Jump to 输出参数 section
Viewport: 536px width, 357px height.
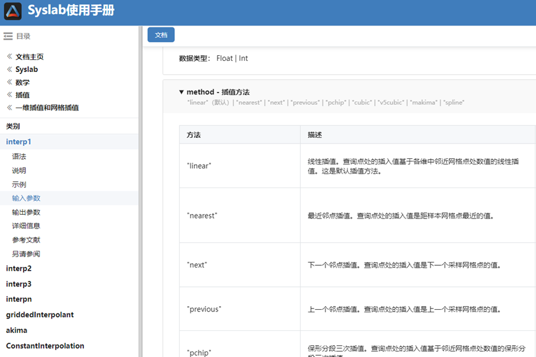pyautogui.click(x=26, y=212)
